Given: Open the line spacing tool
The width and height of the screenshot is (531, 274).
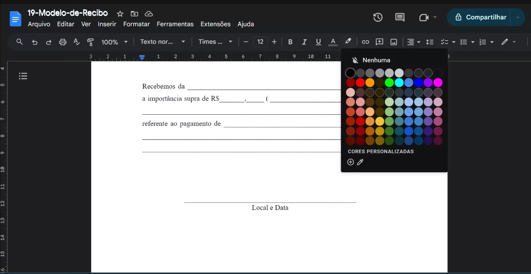Looking at the screenshot, I should 430,42.
